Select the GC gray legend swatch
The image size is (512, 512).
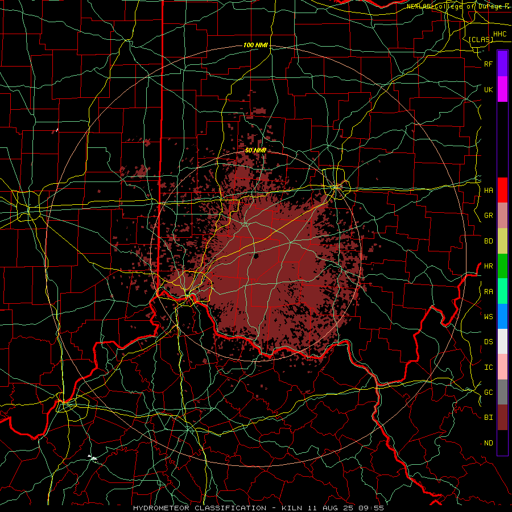502,392
